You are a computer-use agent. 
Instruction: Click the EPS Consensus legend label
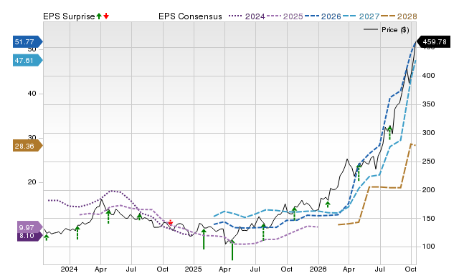(190, 16)
